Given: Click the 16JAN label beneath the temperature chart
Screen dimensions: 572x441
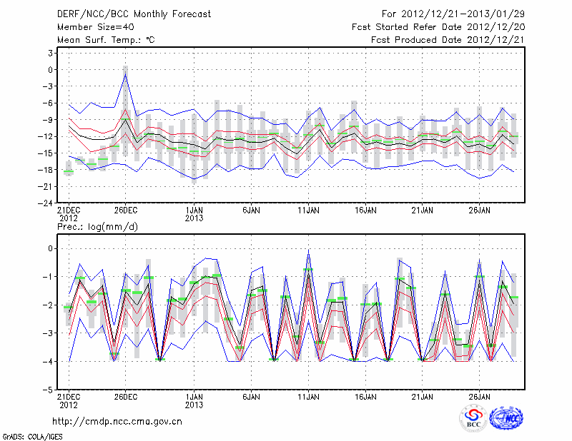Looking at the screenshot, I should pyautogui.click(x=365, y=211).
